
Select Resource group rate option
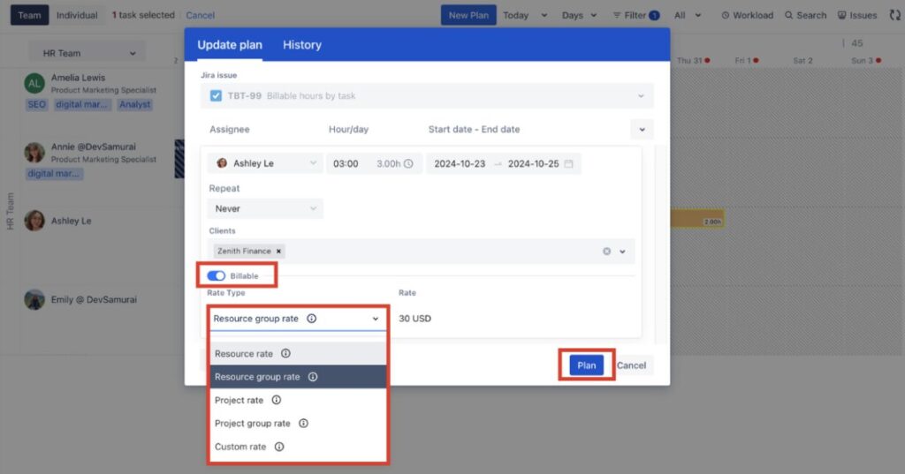298,377
